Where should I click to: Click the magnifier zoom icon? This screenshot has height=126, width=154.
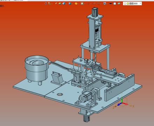(82, 3)
